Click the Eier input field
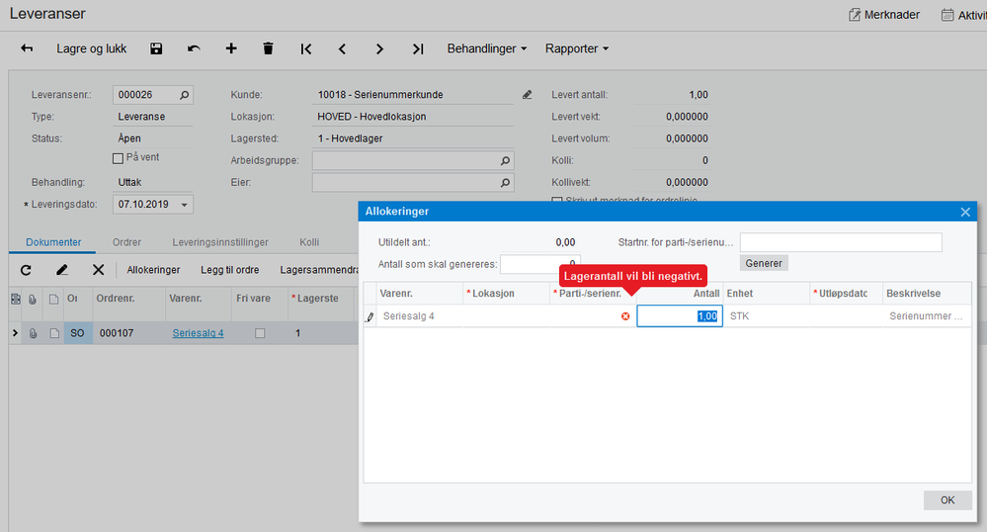 coord(413,183)
